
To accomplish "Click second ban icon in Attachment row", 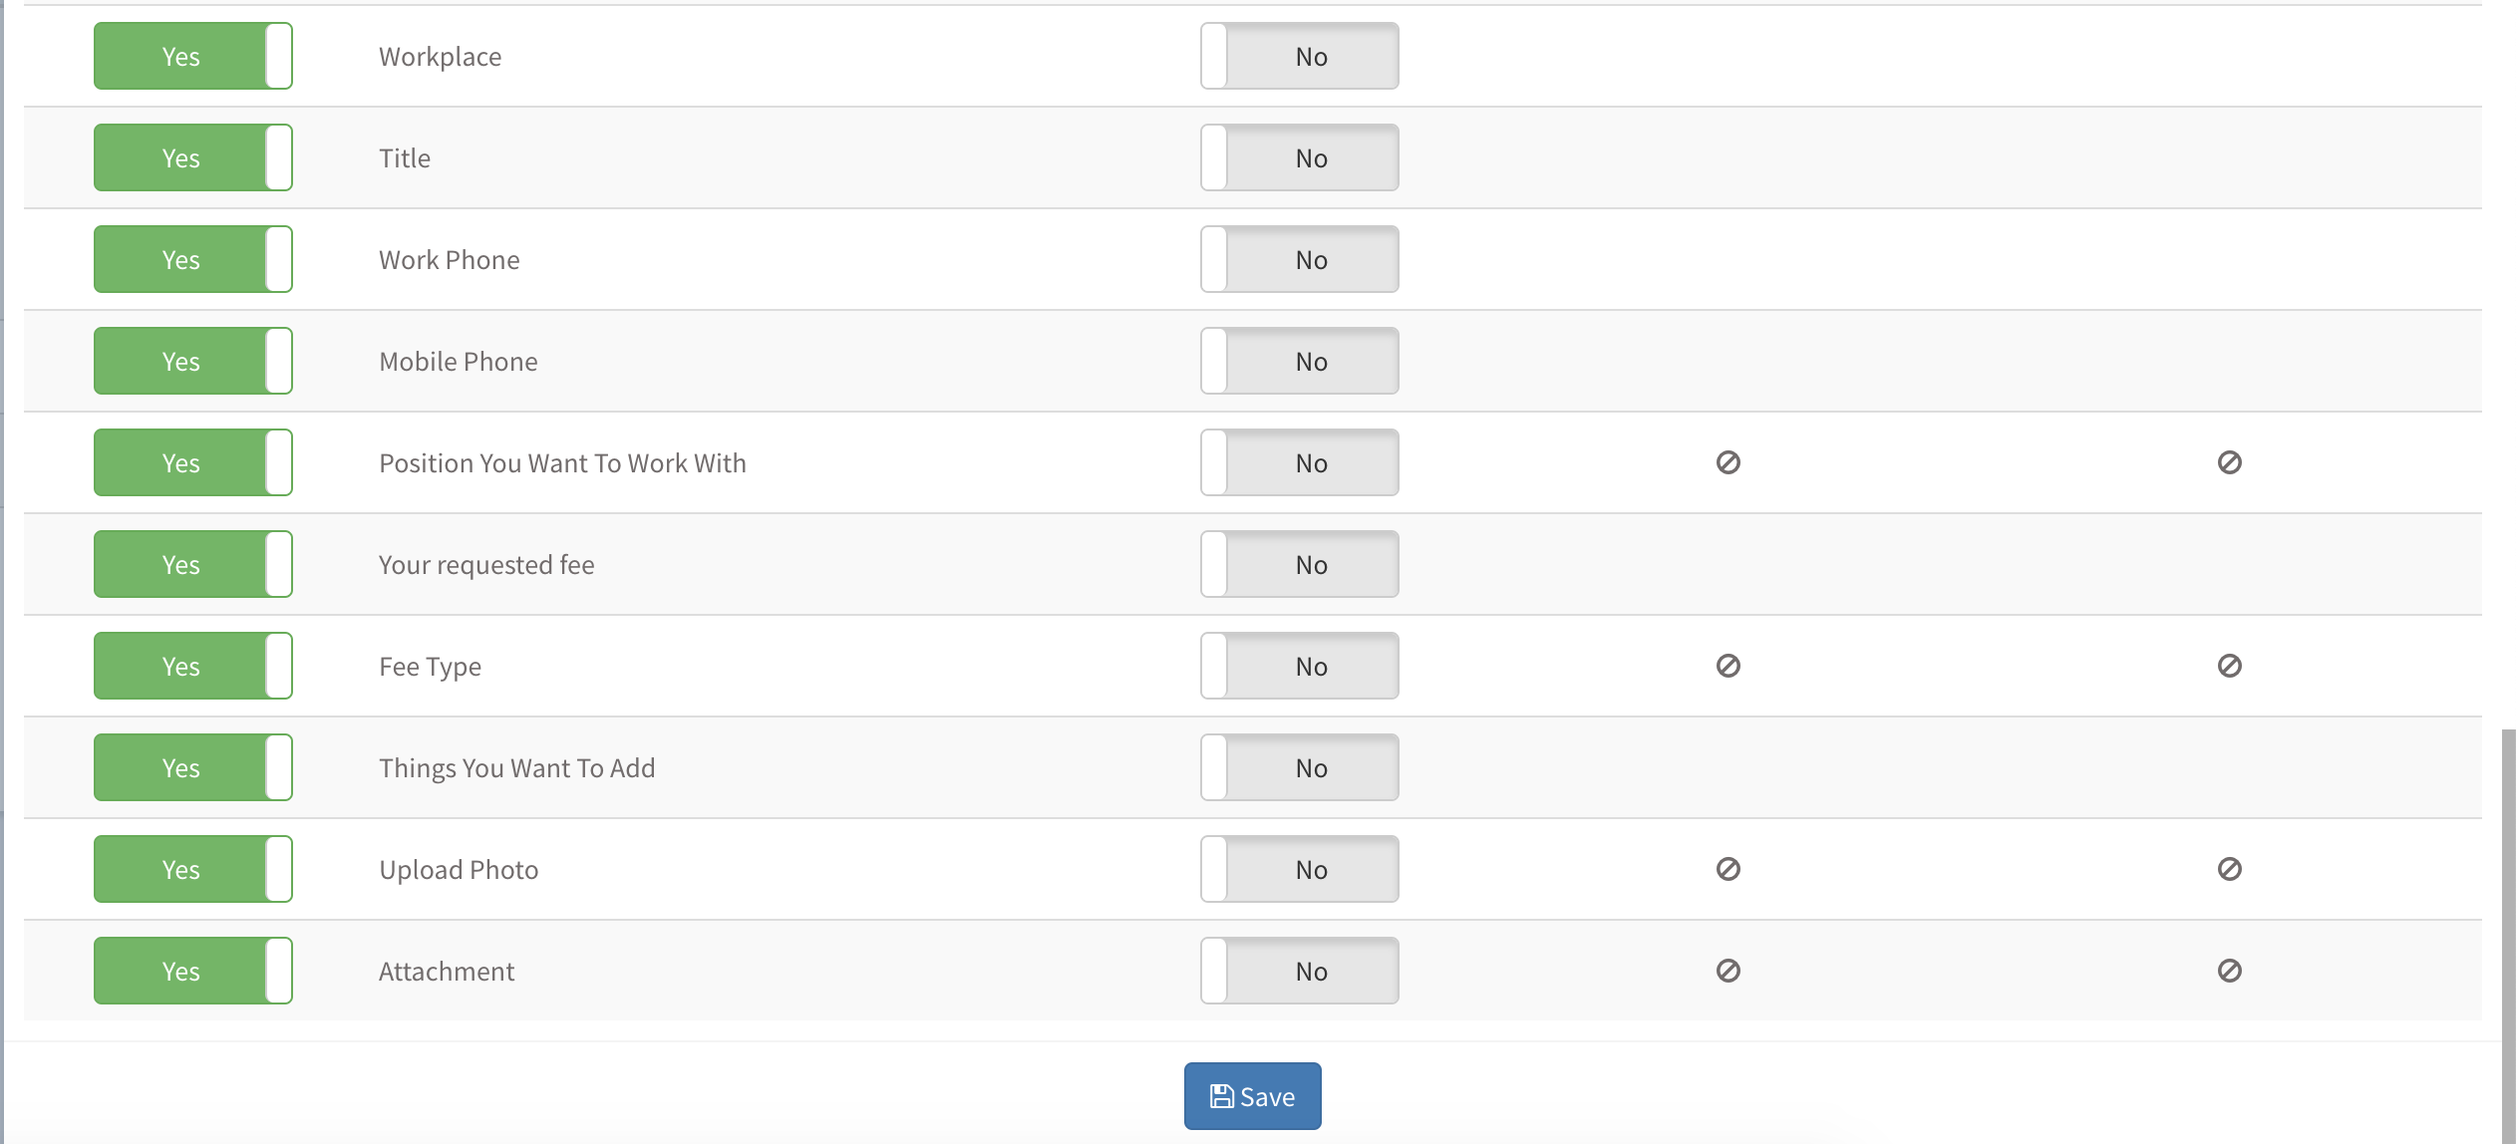I will 2230,971.
